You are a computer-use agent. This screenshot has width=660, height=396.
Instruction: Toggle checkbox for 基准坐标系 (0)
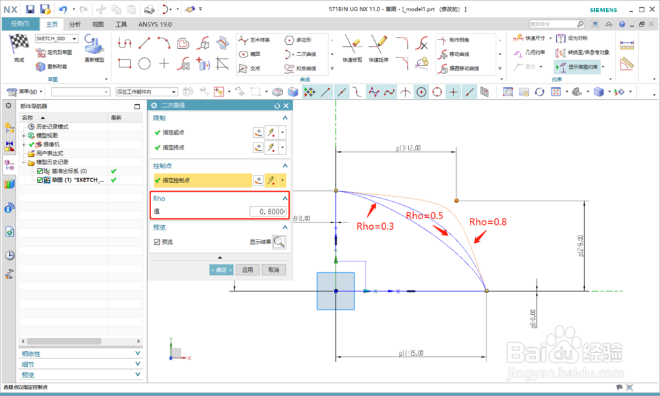(x=40, y=171)
